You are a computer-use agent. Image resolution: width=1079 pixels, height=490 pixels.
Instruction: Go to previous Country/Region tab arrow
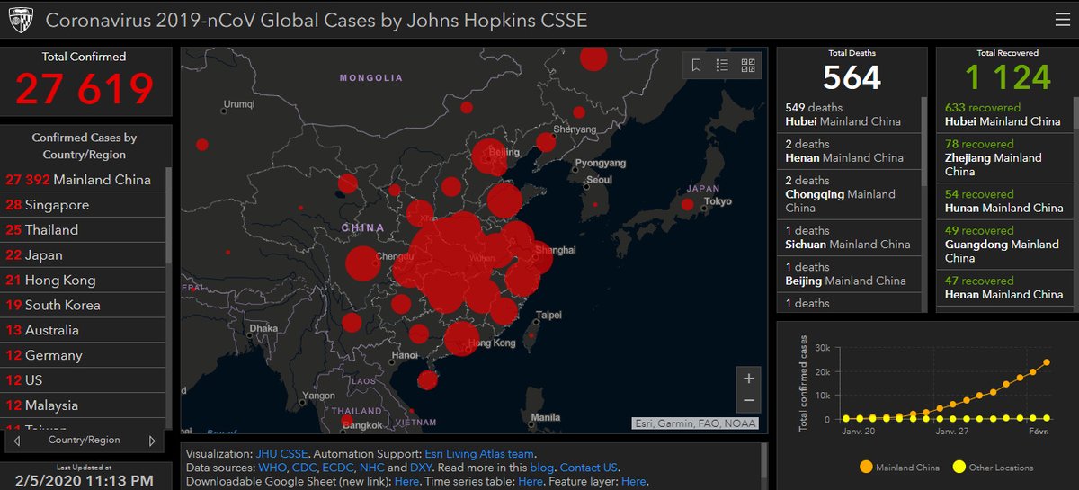[x=17, y=441]
